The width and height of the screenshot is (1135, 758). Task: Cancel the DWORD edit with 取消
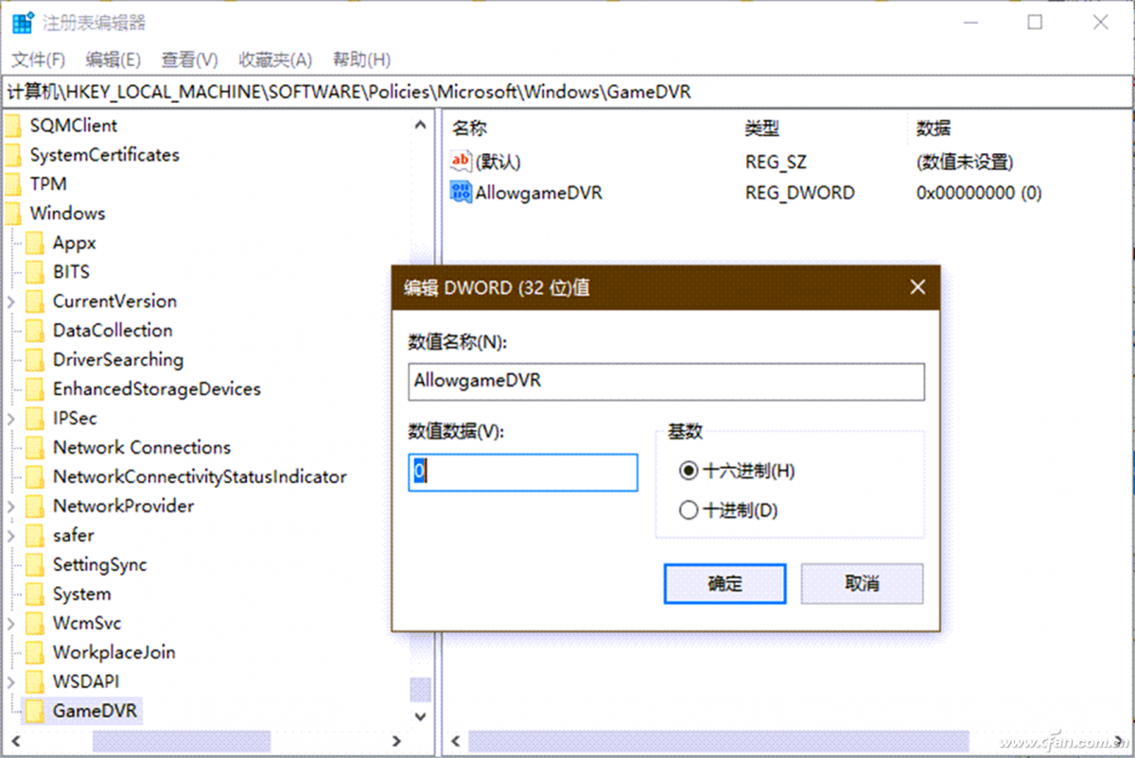click(x=862, y=584)
